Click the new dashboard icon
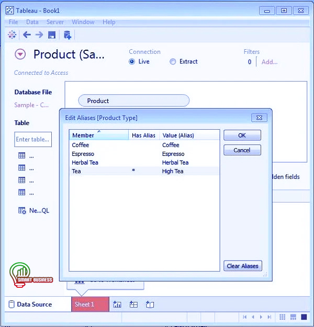 [x=133, y=305]
